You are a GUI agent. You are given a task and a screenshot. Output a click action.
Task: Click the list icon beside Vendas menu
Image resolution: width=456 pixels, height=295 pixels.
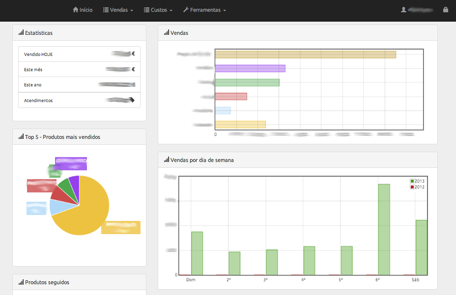click(106, 10)
